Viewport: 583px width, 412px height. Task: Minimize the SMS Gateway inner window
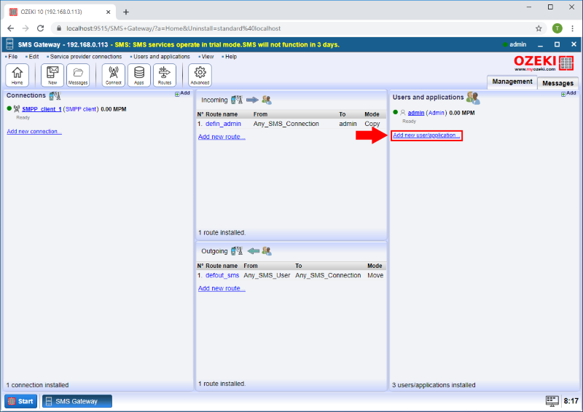540,44
